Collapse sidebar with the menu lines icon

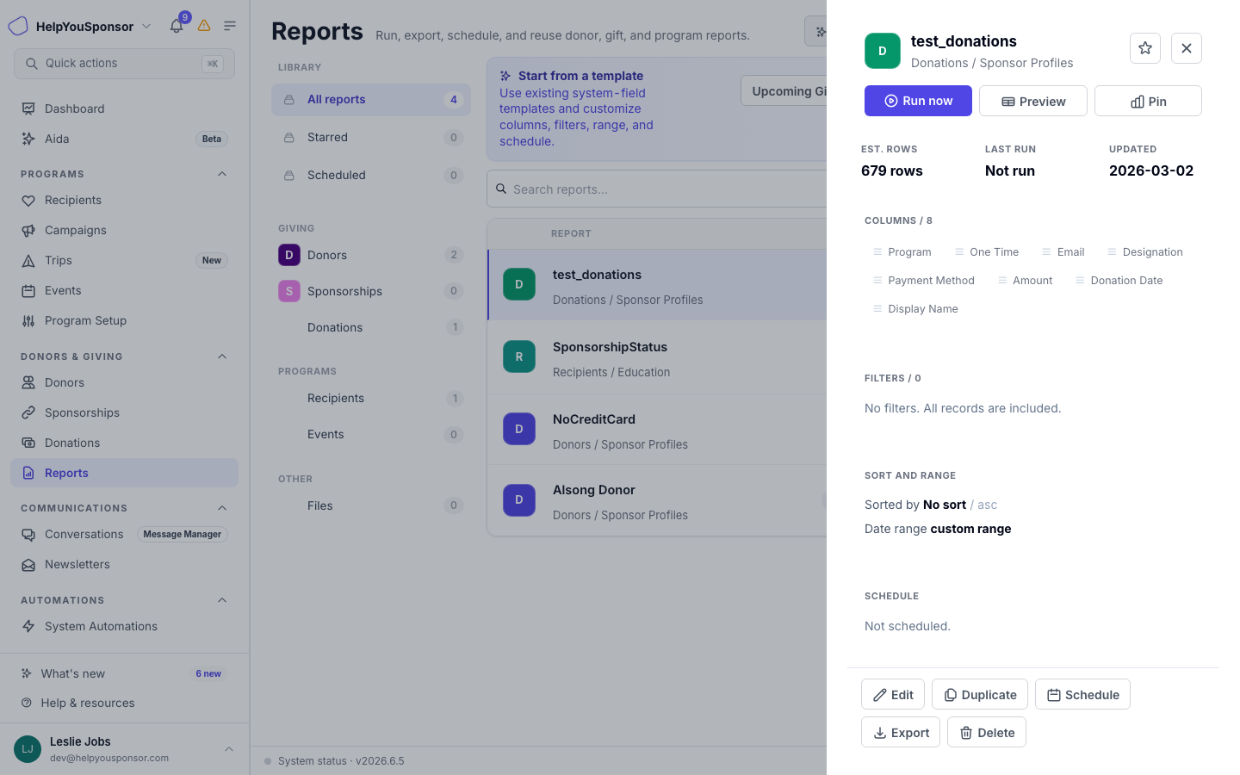click(230, 26)
